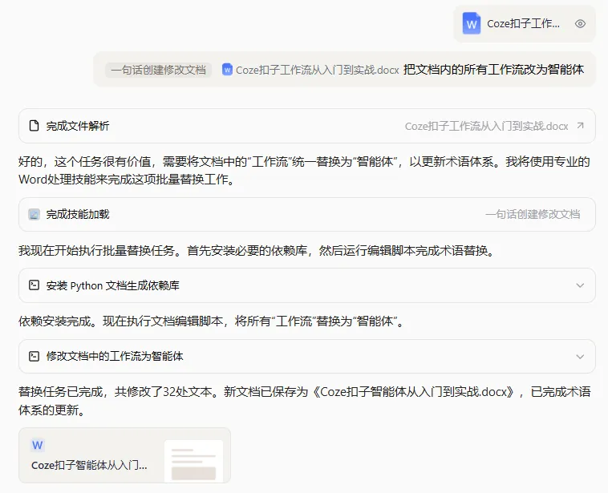This screenshot has height=493, width=608.
Task: Click the 安装 Python 文档生成依赖库 title text
Action: coord(113,285)
